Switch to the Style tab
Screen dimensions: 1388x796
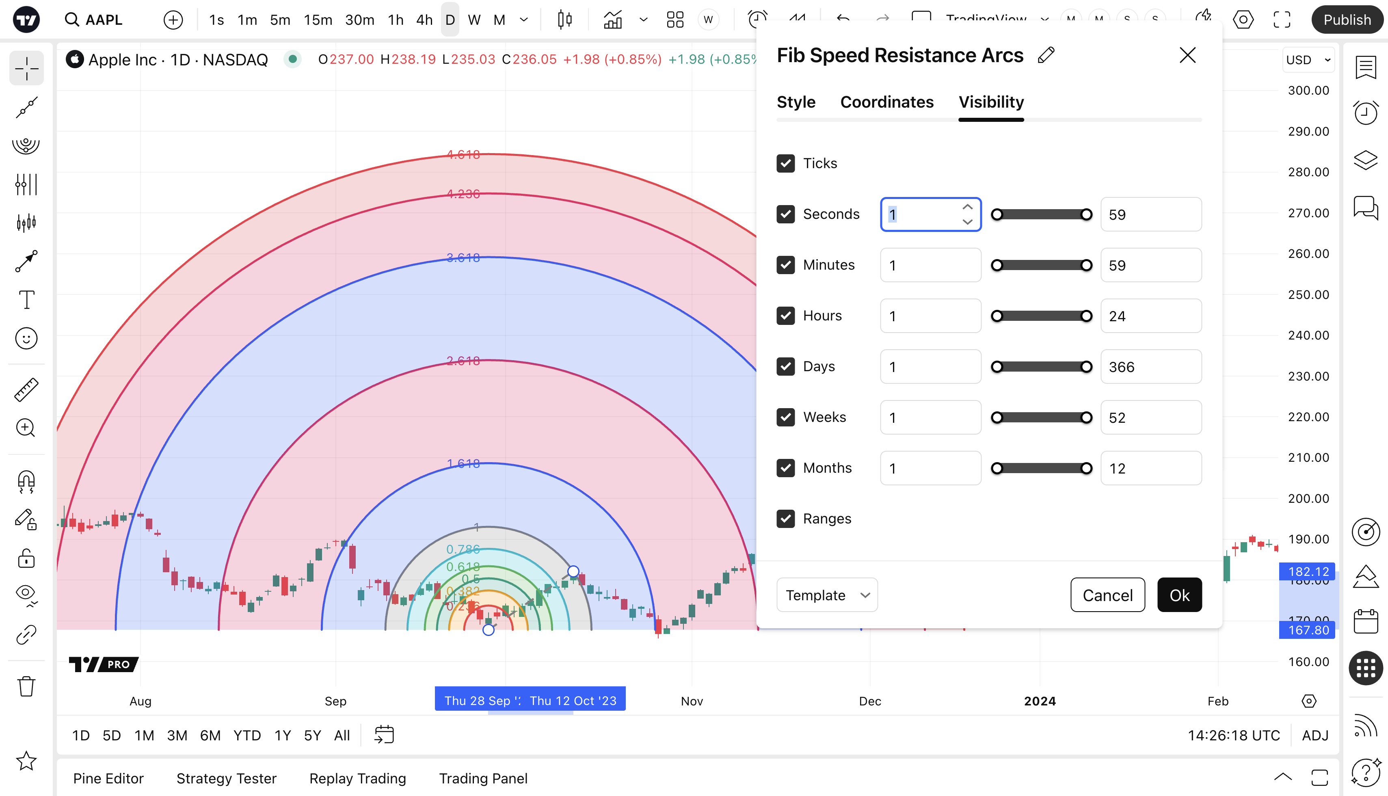point(796,102)
